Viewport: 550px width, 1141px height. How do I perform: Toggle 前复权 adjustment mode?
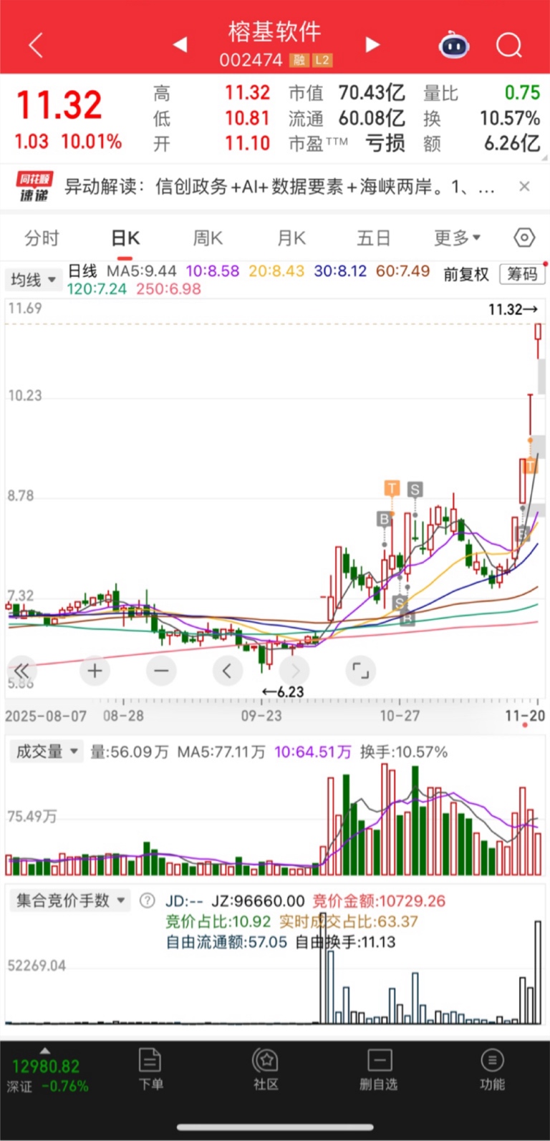pos(466,274)
